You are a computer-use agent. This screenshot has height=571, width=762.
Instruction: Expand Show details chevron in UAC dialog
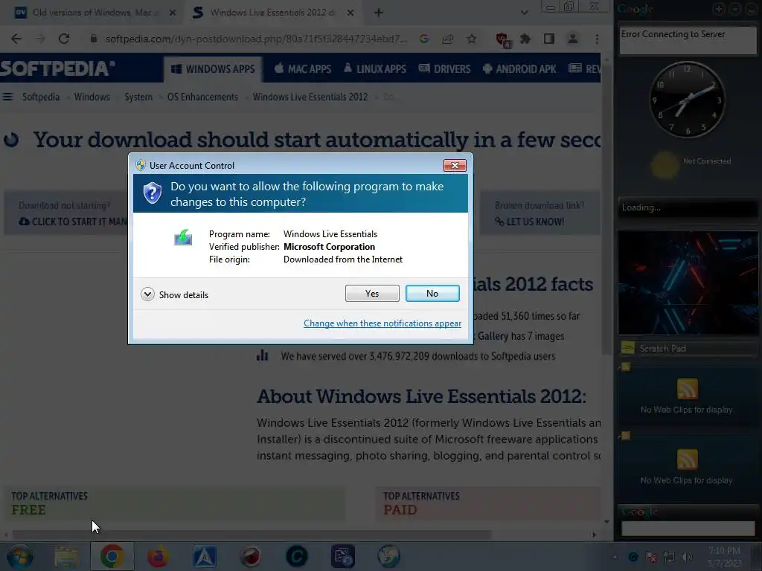[x=147, y=294]
